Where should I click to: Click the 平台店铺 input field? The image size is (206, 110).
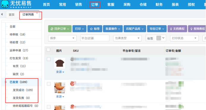[x=95, y=38]
